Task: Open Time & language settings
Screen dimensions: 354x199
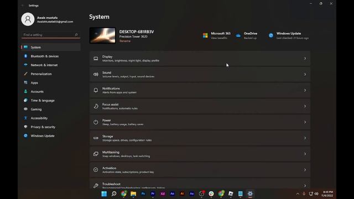Action: [51, 101]
